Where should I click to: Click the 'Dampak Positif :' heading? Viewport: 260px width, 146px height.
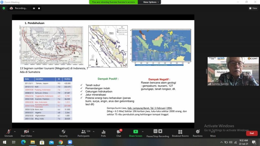pos(108,79)
